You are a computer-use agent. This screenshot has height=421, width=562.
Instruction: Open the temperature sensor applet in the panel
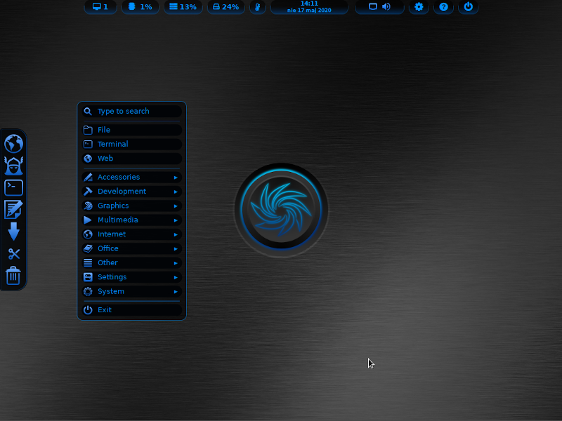coord(257,8)
